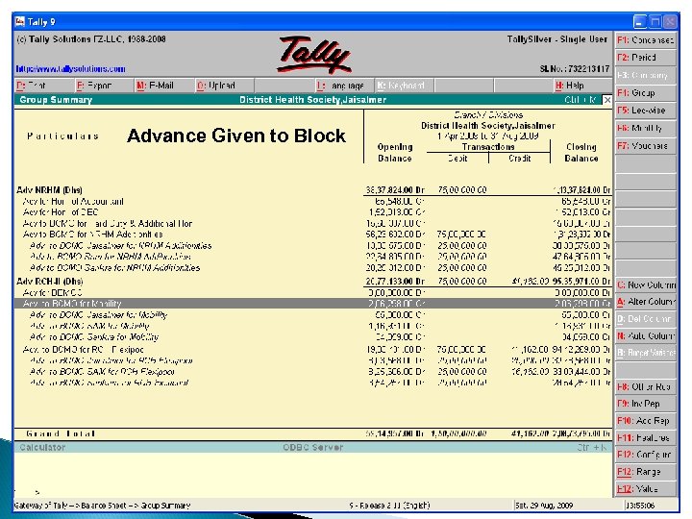The width and height of the screenshot is (692, 519).
Task: Select the Adv for Hon. of Accountant row
Action: tap(313, 202)
